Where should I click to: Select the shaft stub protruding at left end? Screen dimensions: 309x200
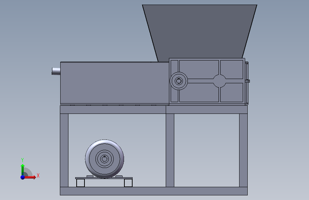56,71
